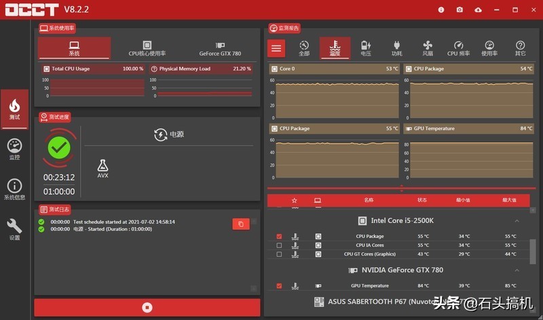The height and width of the screenshot is (320, 543).
Task: Uncheck the CPU Package checkbox
Action: (279, 237)
